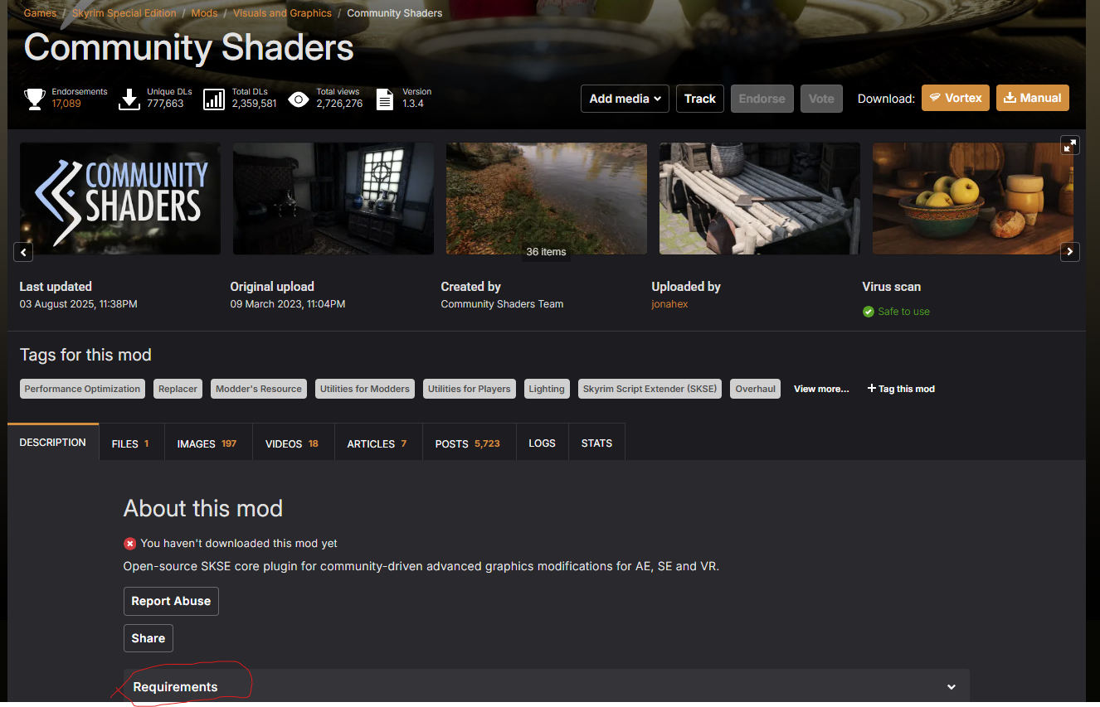Expand the Requirements section chevron
This screenshot has height=707, width=1100.
pos(952,687)
